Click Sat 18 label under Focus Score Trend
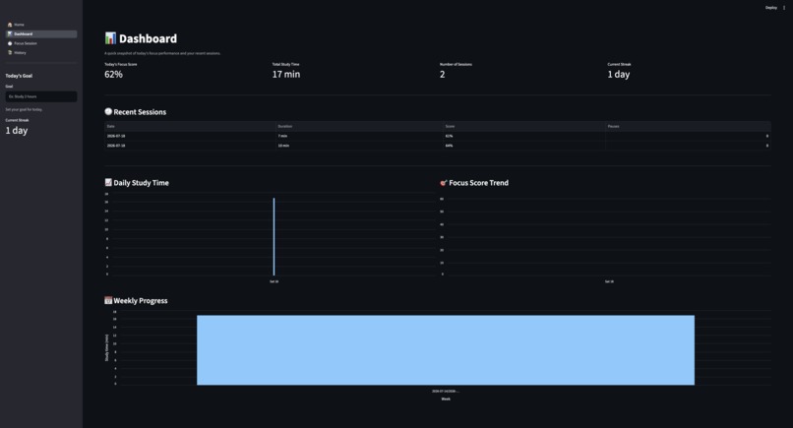 (609, 281)
